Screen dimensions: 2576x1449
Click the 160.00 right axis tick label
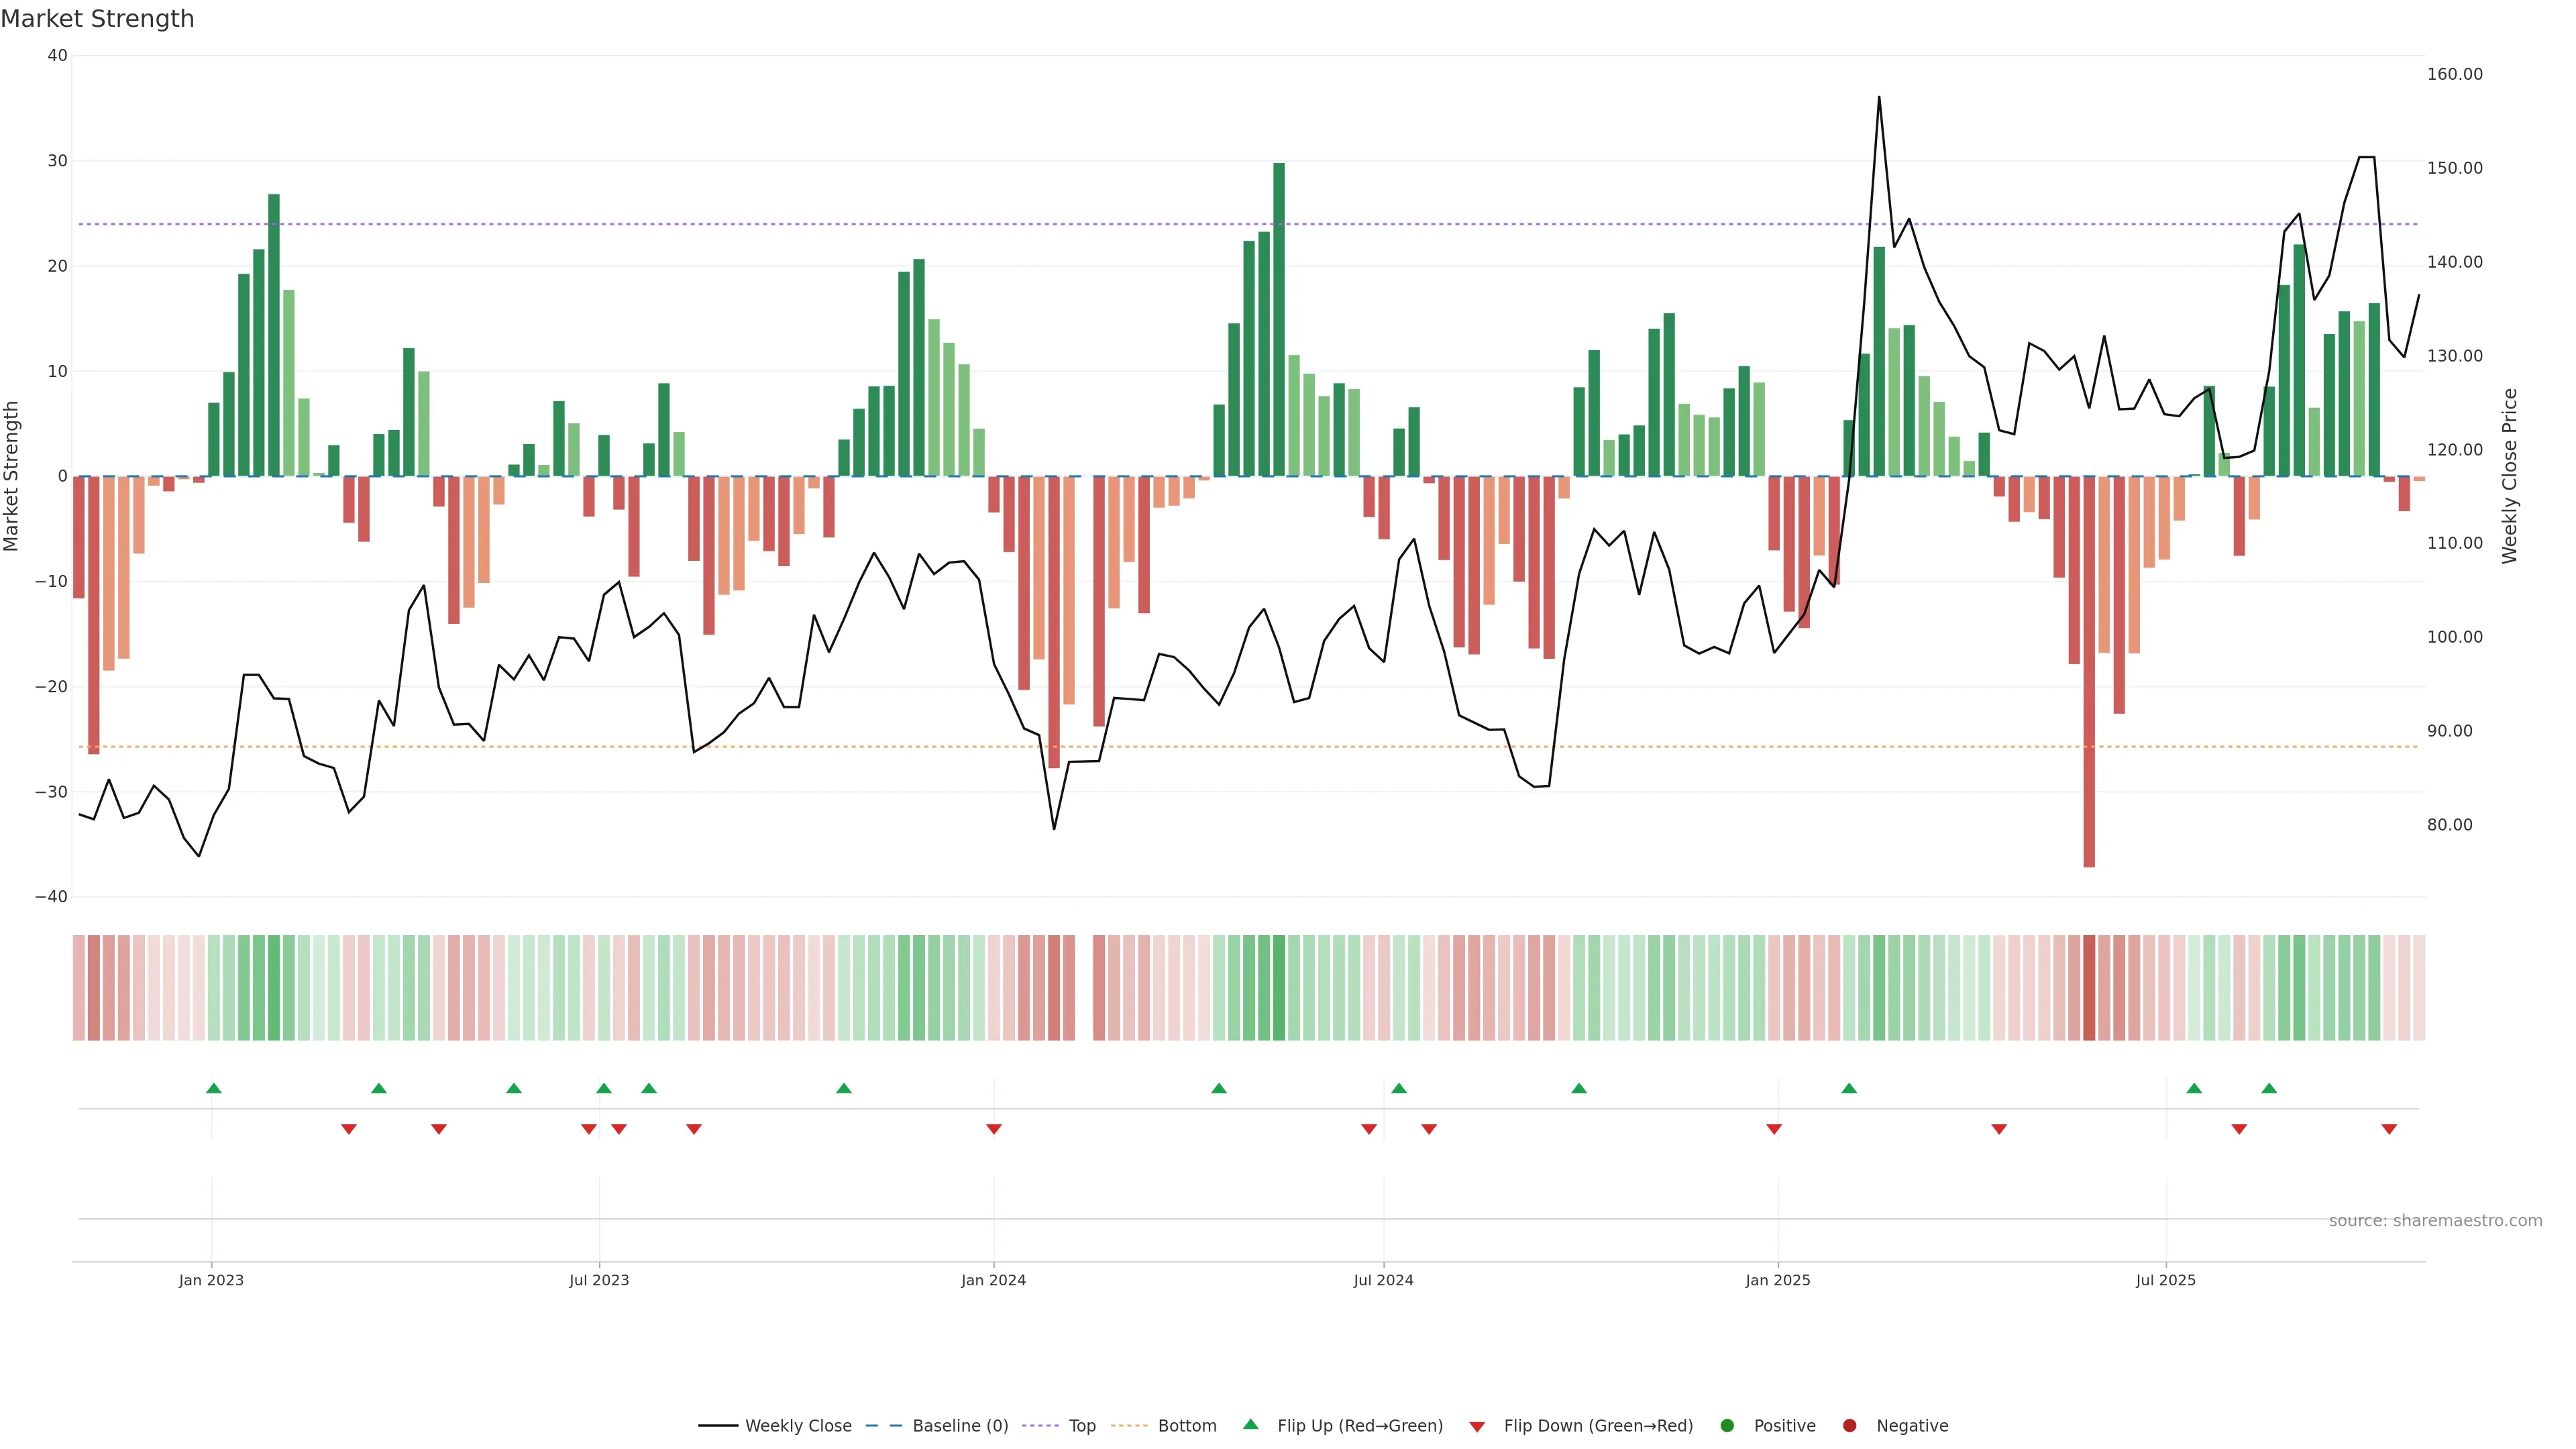[2454, 74]
